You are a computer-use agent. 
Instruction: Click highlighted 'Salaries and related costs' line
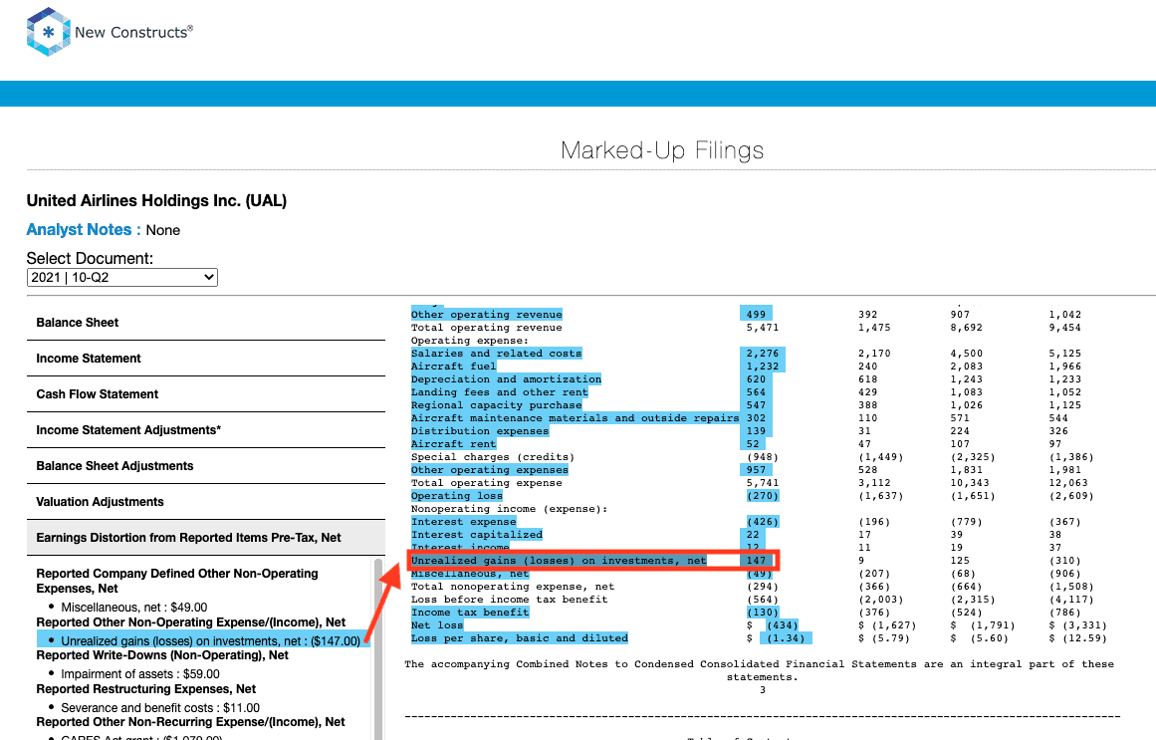[496, 354]
